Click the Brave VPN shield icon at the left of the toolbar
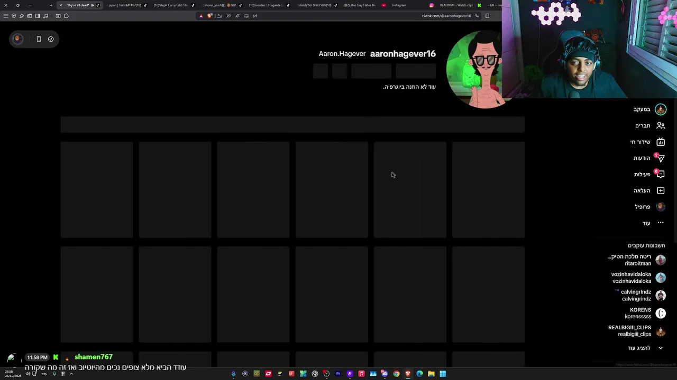The height and width of the screenshot is (380, 677). tap(14, 16)
